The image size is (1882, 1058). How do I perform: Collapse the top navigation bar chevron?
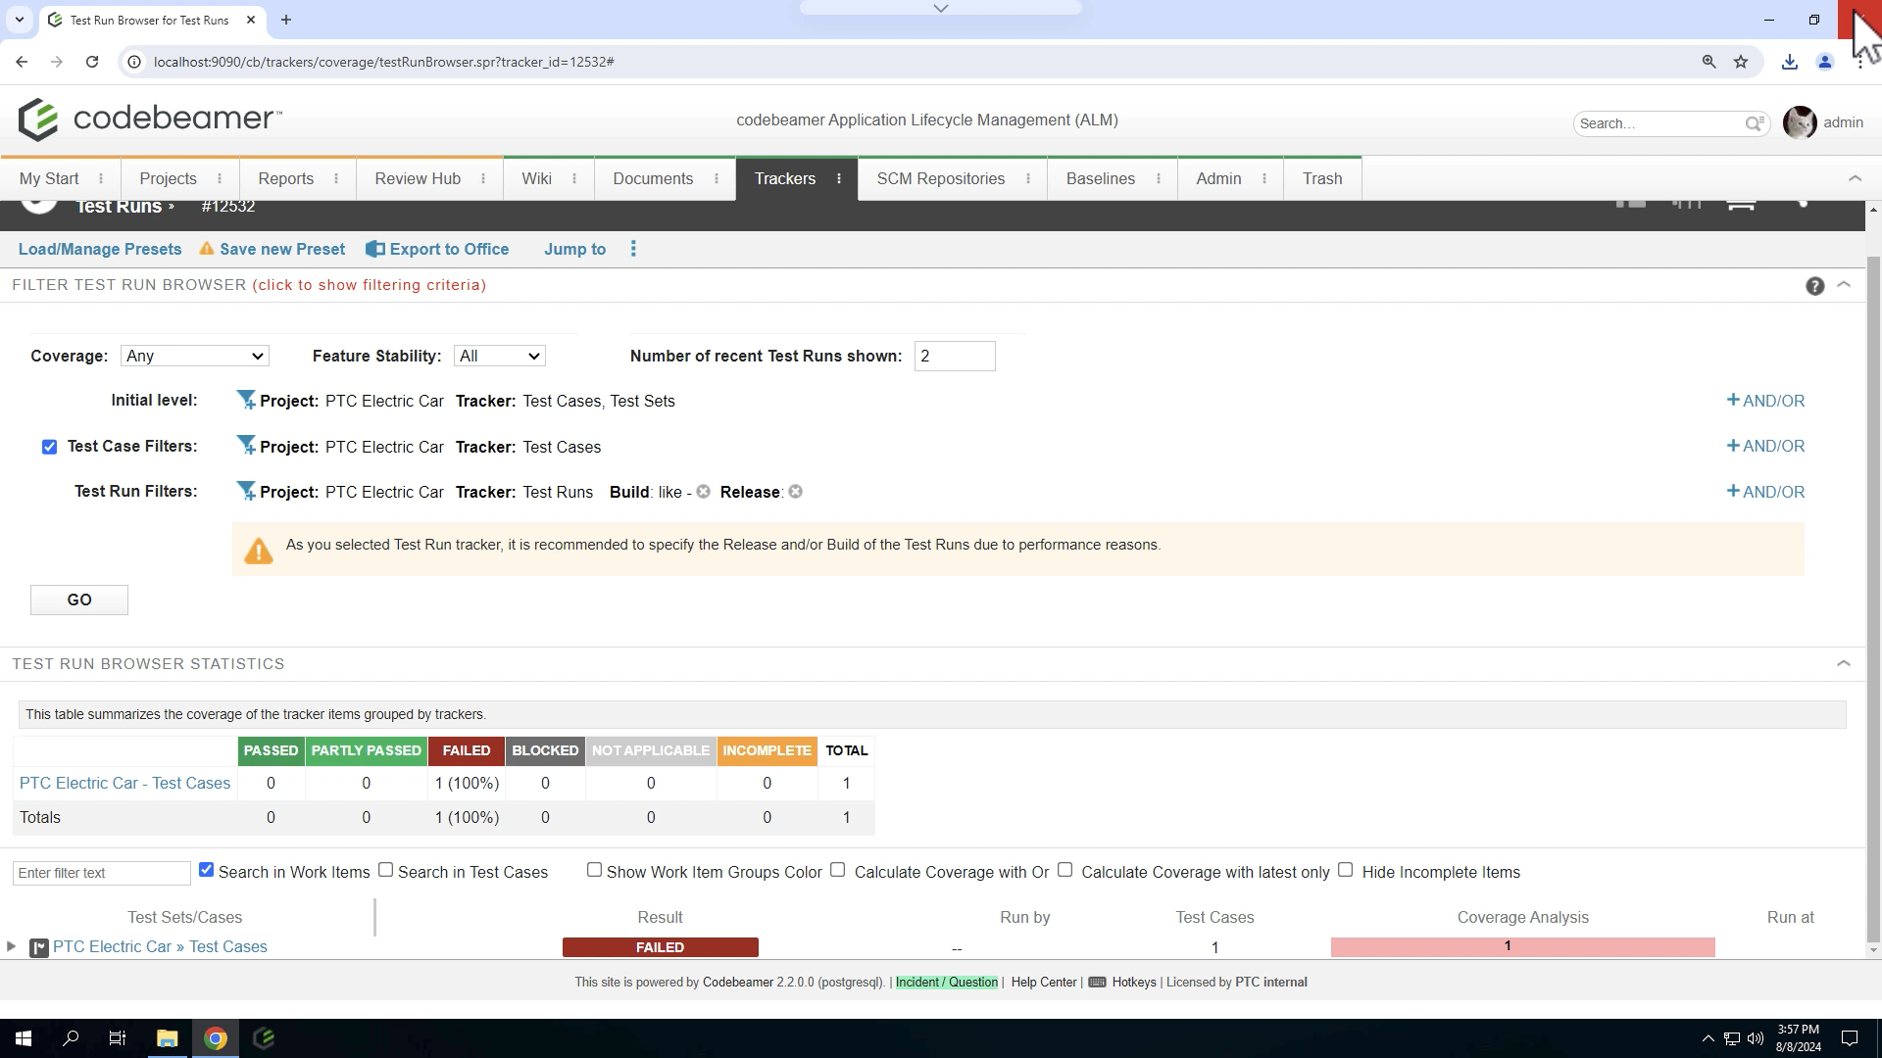1855,178
